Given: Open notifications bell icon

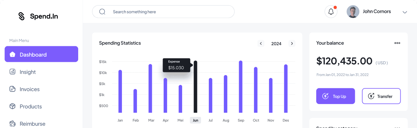Looking at the screenshot, I should coord(331,12).
